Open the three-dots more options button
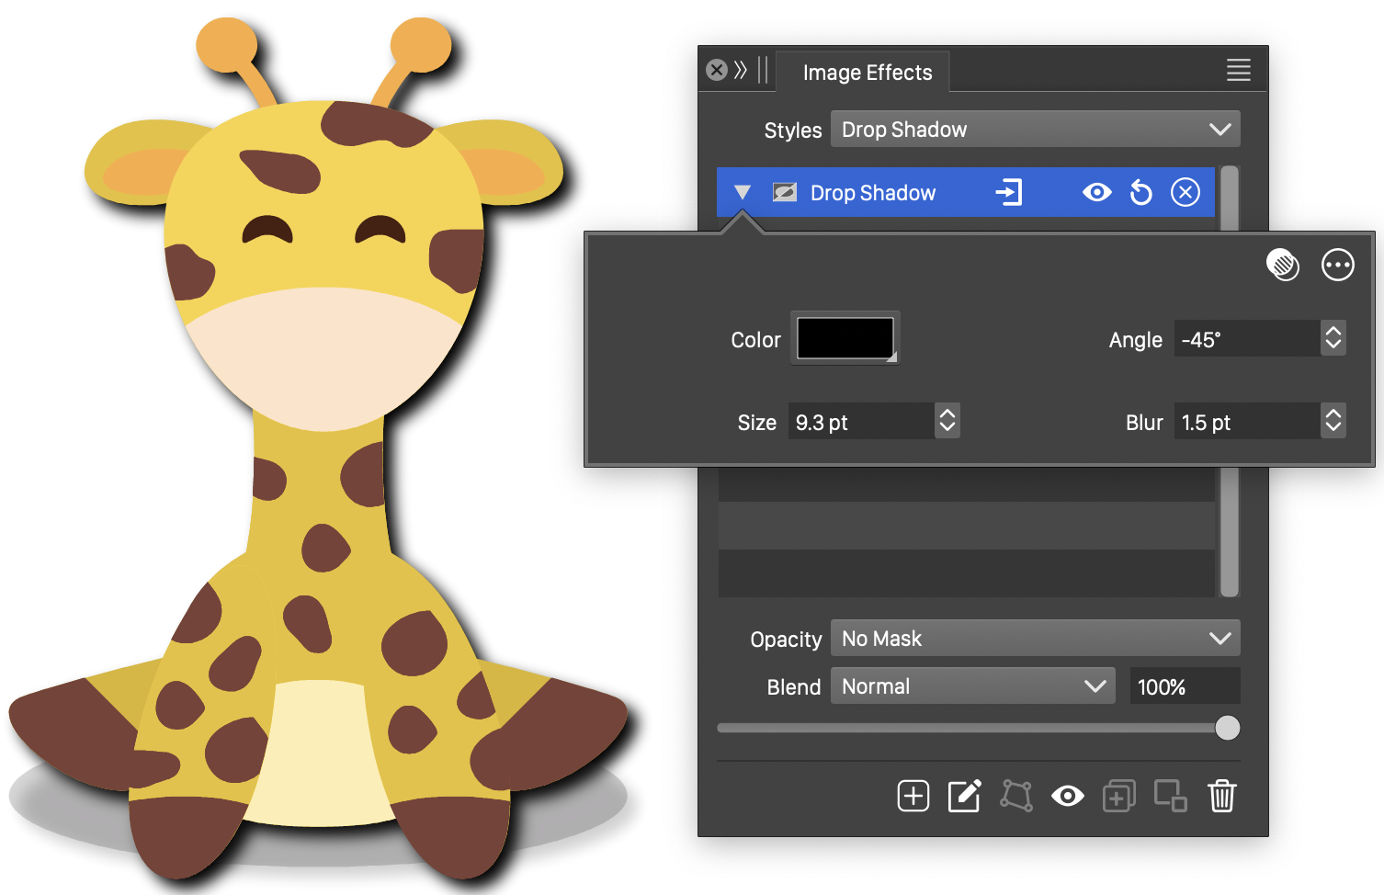1384x895 pixels. tap(1337, 266)
